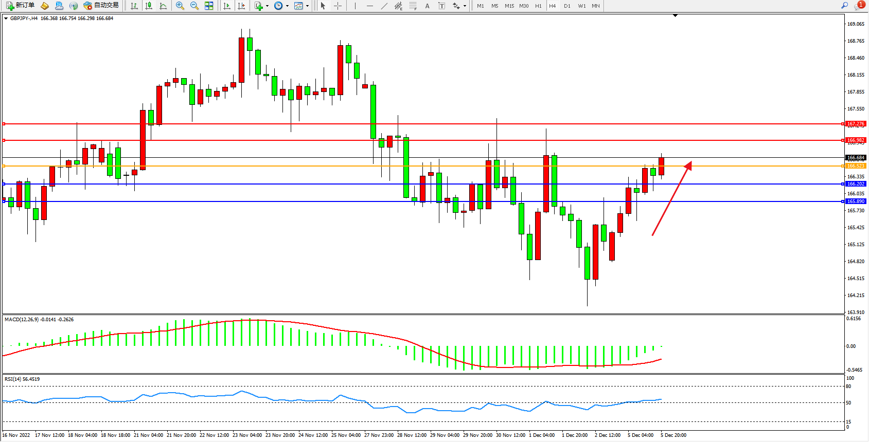Select the crosshair tool
The height and width of the screenshot is (442, 869).
(338, 6)
